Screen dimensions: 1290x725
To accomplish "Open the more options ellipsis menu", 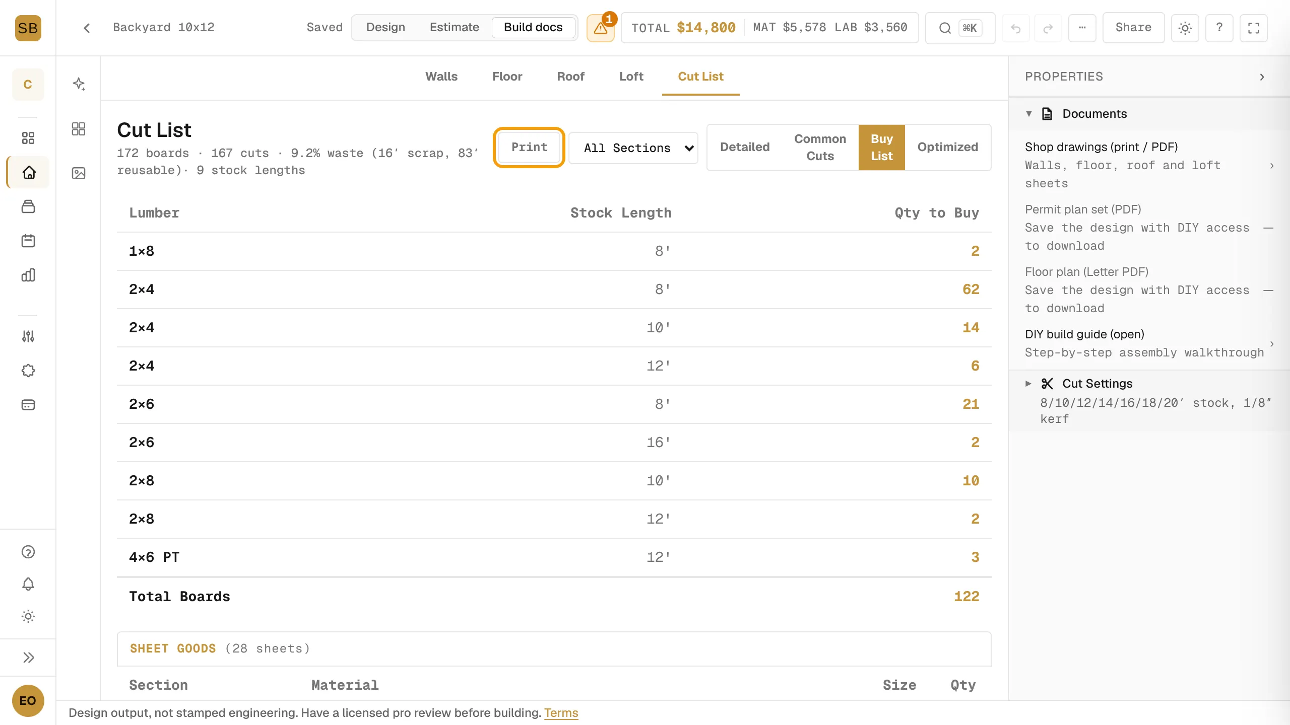I will point(1082,28).
